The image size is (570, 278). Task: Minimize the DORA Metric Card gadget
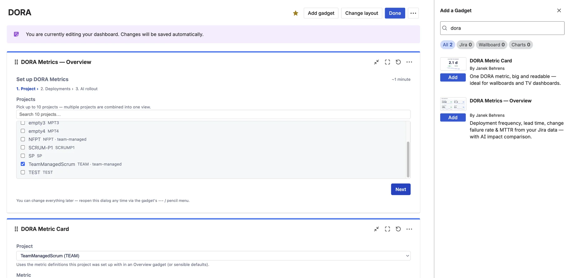click(376, 229)
